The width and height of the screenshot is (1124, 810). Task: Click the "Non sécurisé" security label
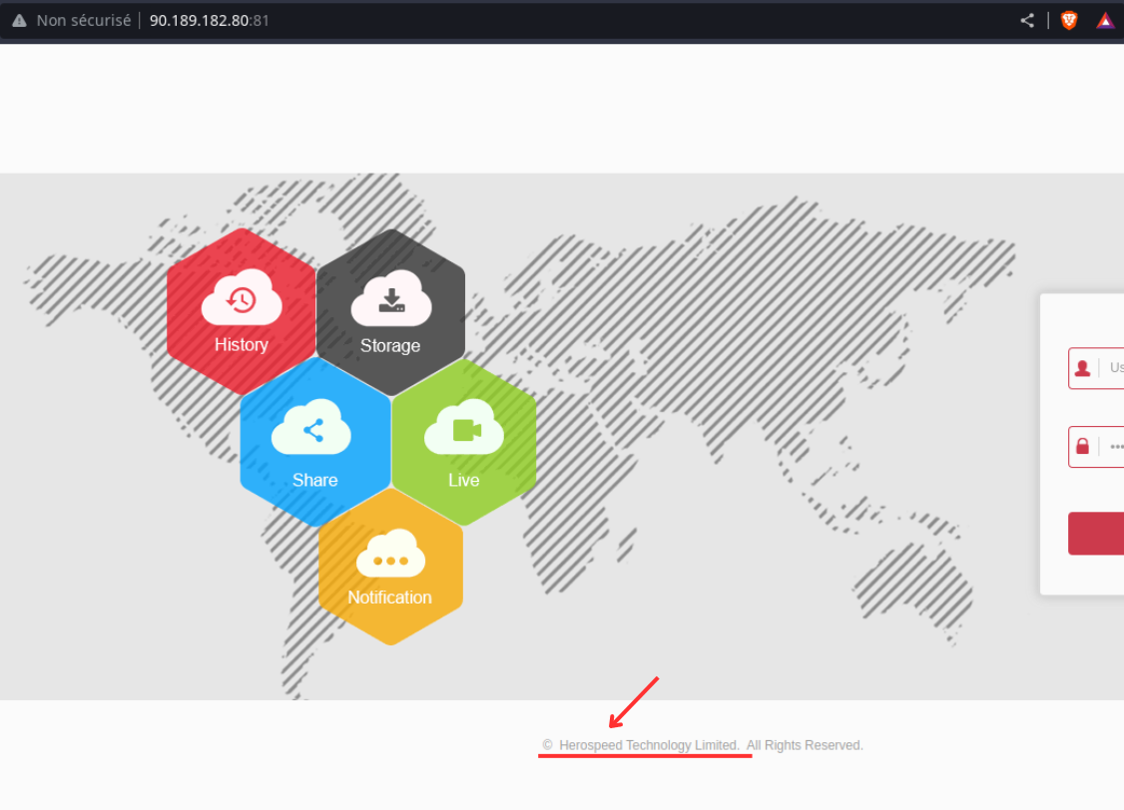coord(83,20)
